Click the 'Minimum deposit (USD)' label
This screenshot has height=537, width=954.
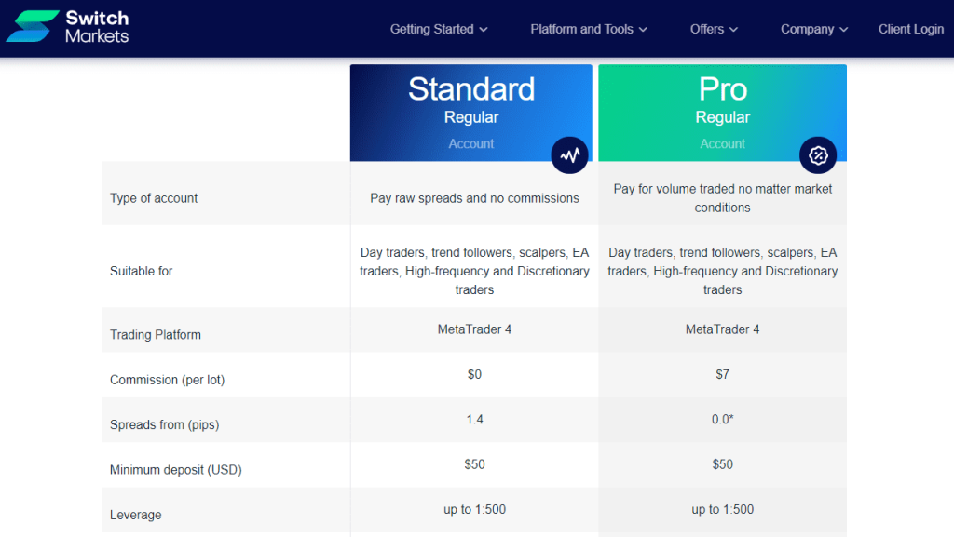point(176,470)
